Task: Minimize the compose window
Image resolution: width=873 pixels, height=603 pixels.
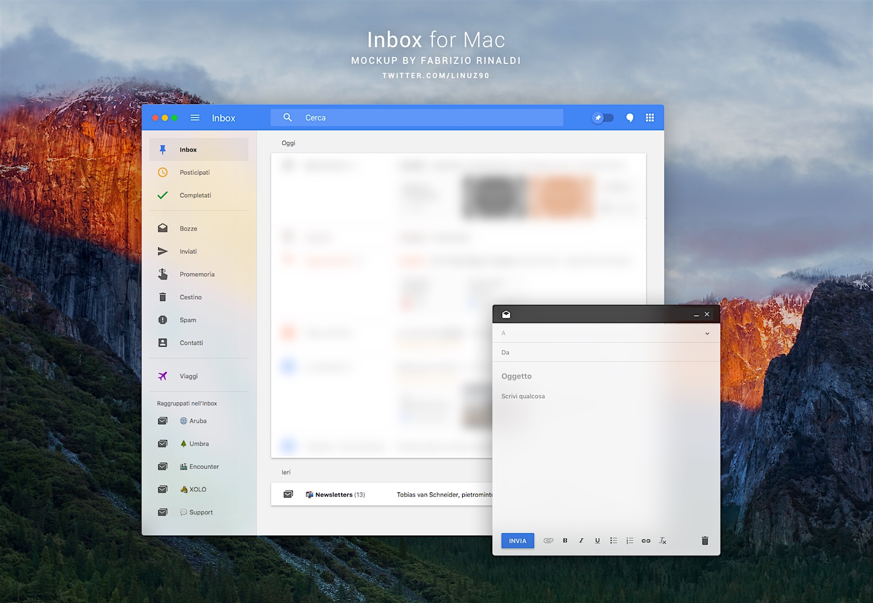Action: pos(696,315)
